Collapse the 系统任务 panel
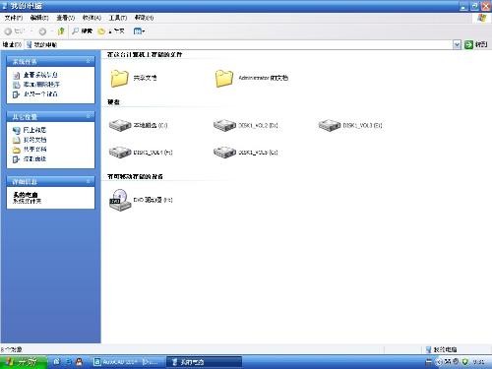Image resolution: width=492 pixels, height=369 pixels. (88, 61)
